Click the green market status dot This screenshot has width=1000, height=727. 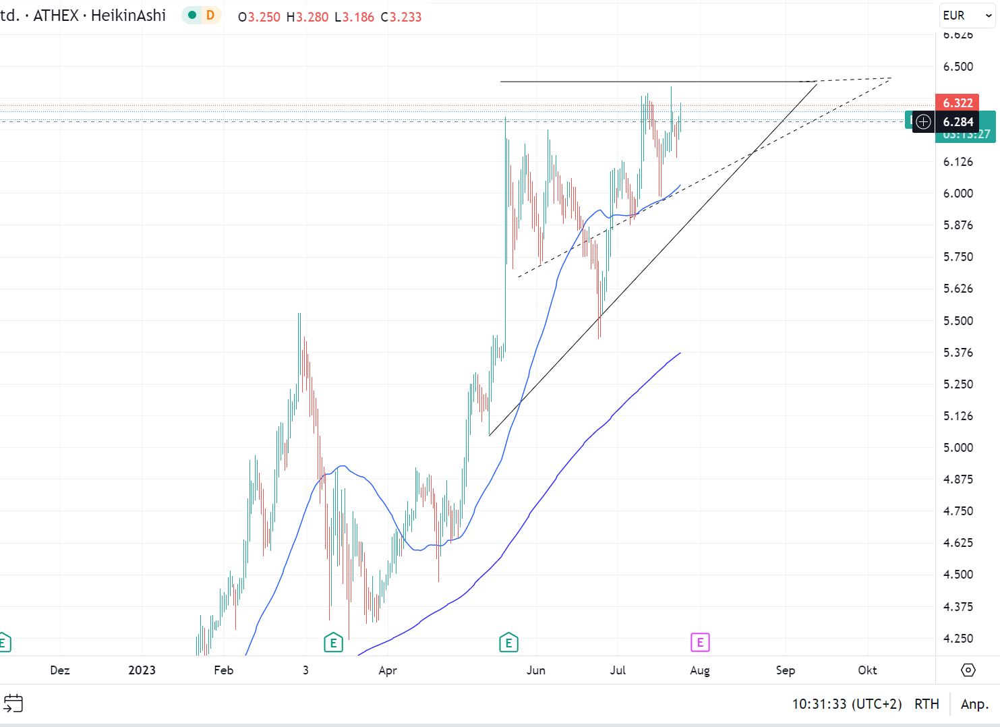point(193,16)
